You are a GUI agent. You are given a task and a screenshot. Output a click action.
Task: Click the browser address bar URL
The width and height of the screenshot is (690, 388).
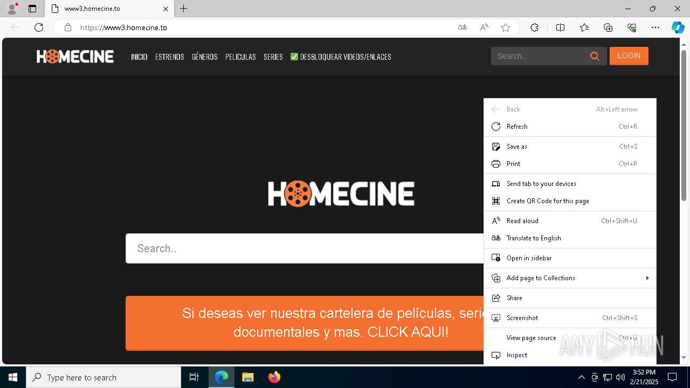[123, 27]
